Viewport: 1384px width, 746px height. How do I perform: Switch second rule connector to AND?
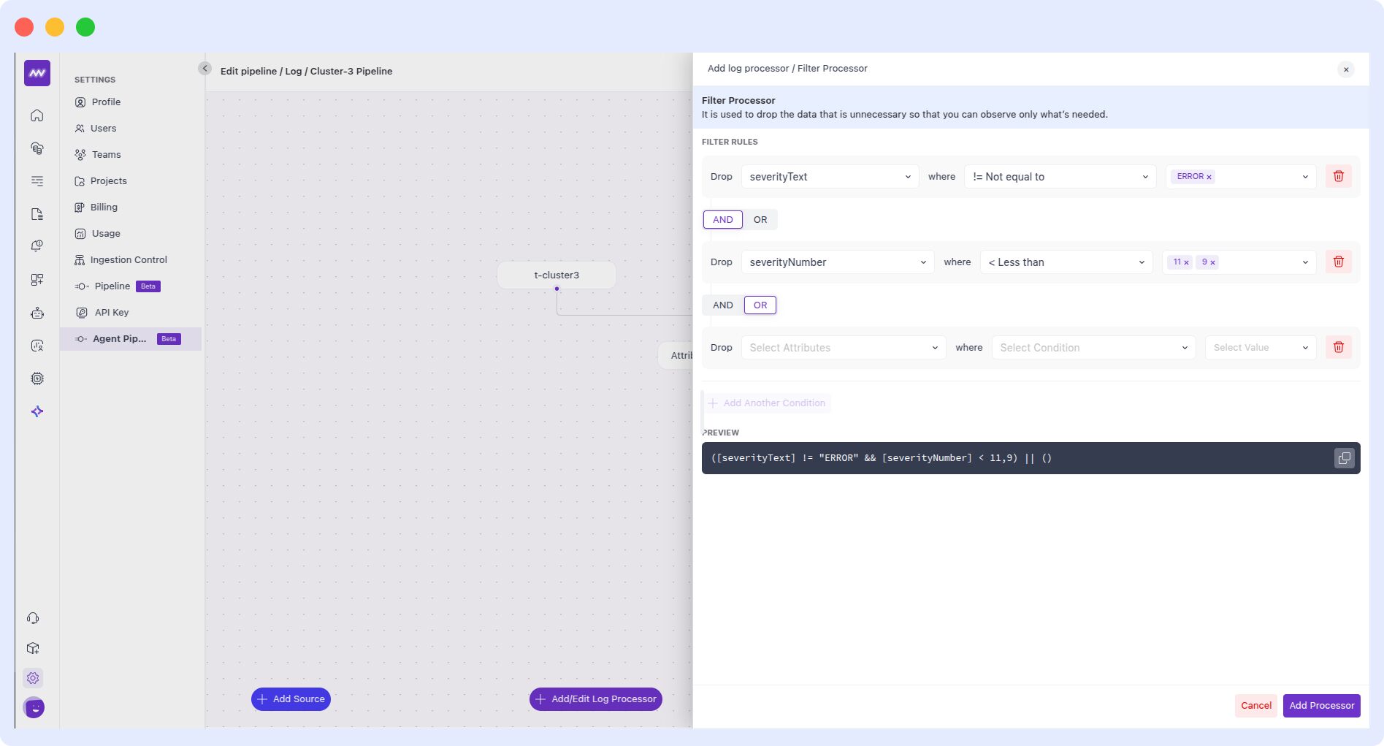coord(722,305)
